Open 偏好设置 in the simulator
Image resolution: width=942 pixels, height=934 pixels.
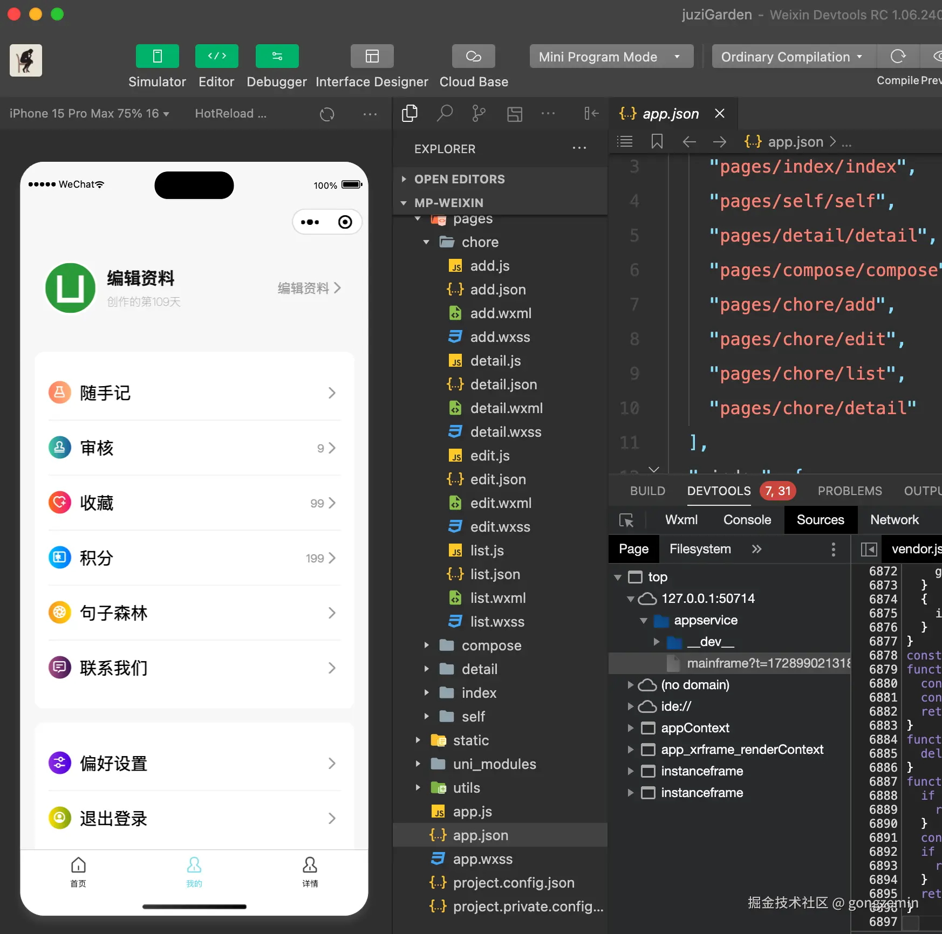(194, 763)
